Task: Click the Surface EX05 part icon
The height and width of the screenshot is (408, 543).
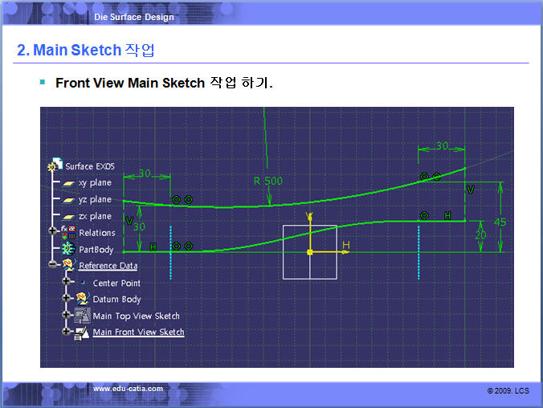Action: click(x=56, y=165)
